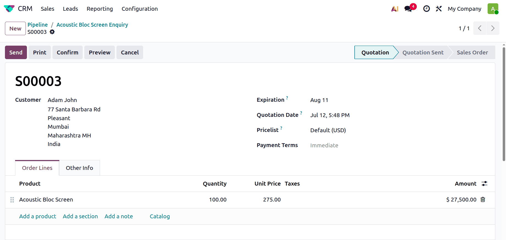Click the Quantity column header
The image size is (506, 240).
coord(215,184)
